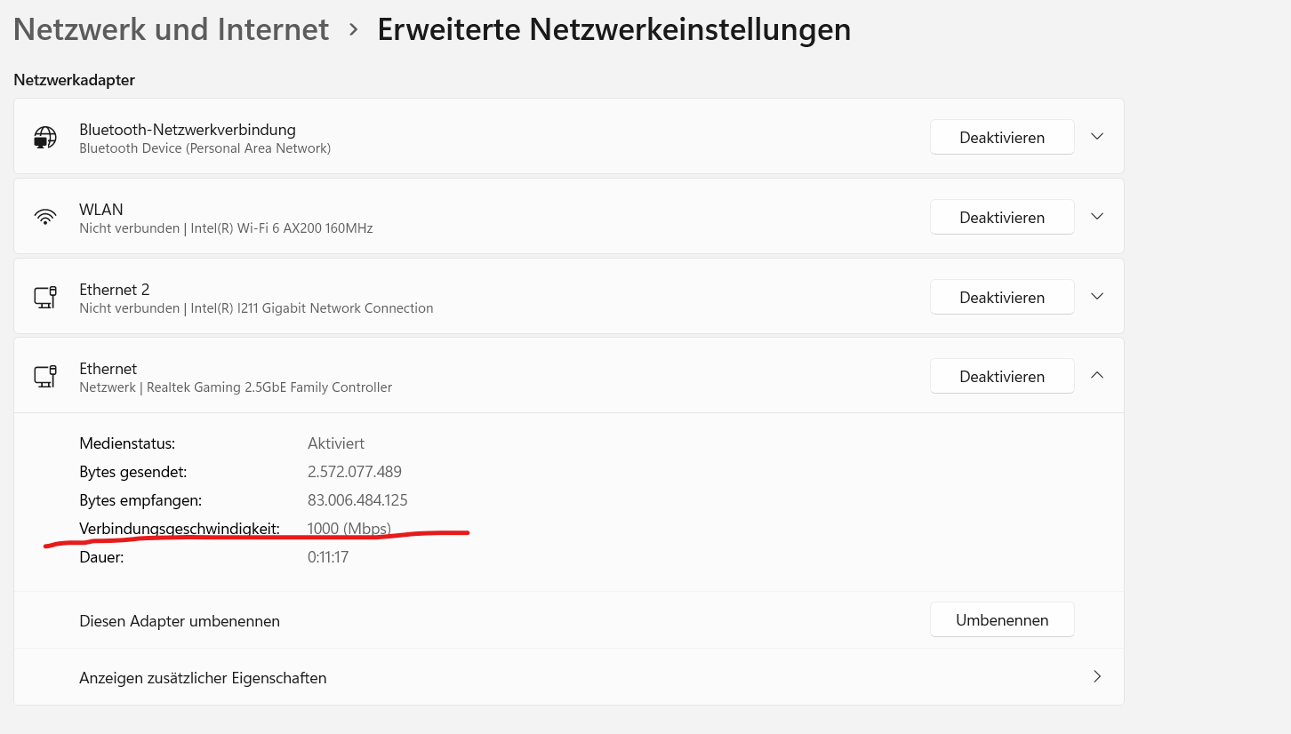1291x734 pixels.
Task: Expand the Bluetooth-Netzwerkverbindung details chevron
Action: tap(1097, 137)
